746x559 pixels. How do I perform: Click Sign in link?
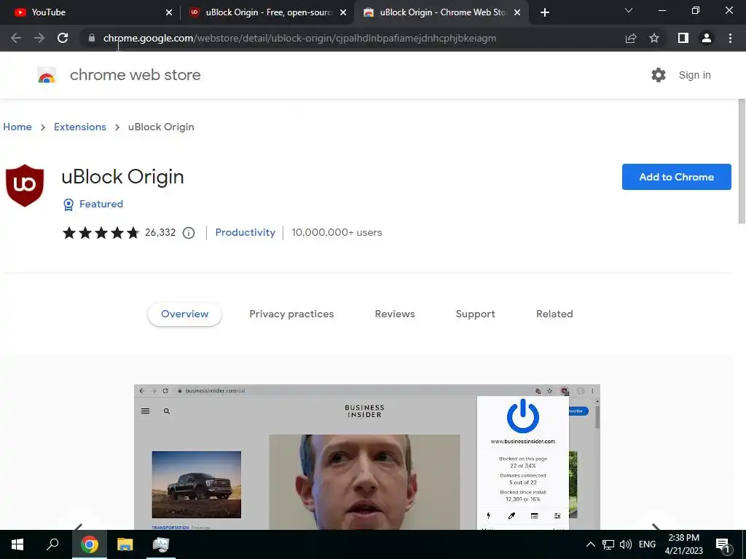point(694,75)
